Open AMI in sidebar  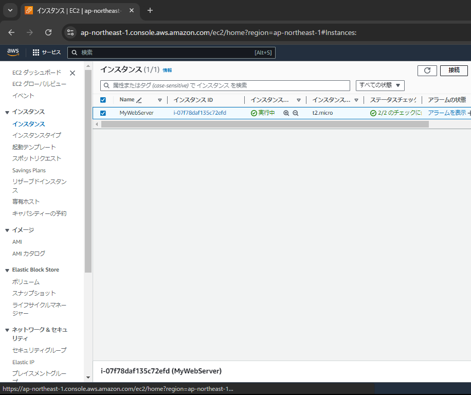(x=17, y=242)
